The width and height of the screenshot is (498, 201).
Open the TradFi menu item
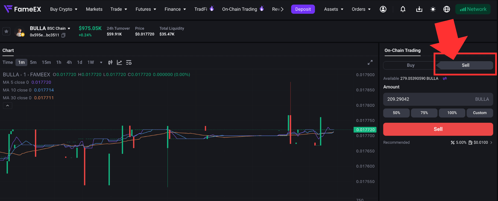(x=201, y=9)
